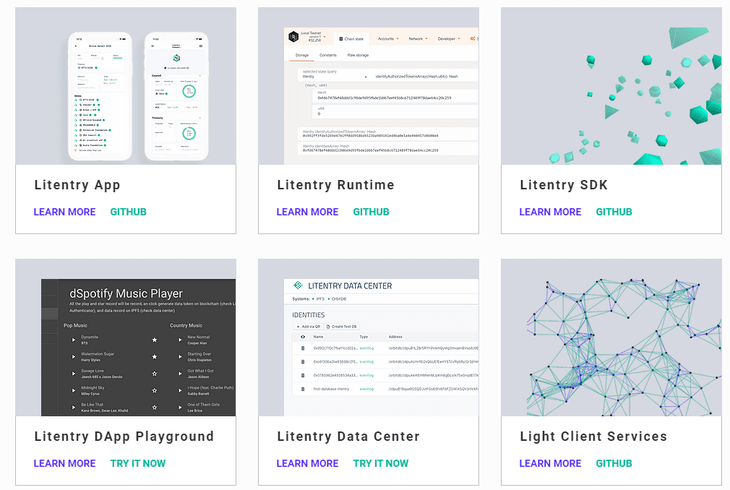Click star icon beside Dynamite track
The width and height of the screenshot is (730, 490).
point(155,340)
